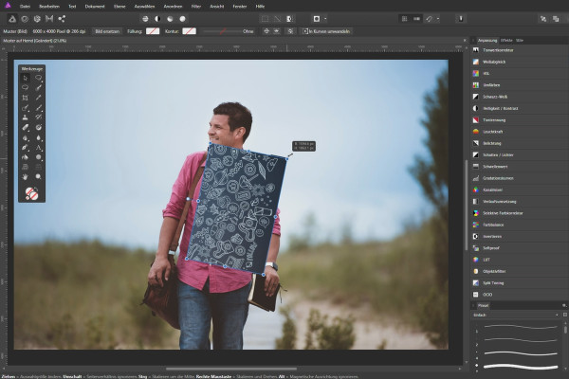
Task: Toggle snapping in the toolbar
Action: (x=430, y=19)
